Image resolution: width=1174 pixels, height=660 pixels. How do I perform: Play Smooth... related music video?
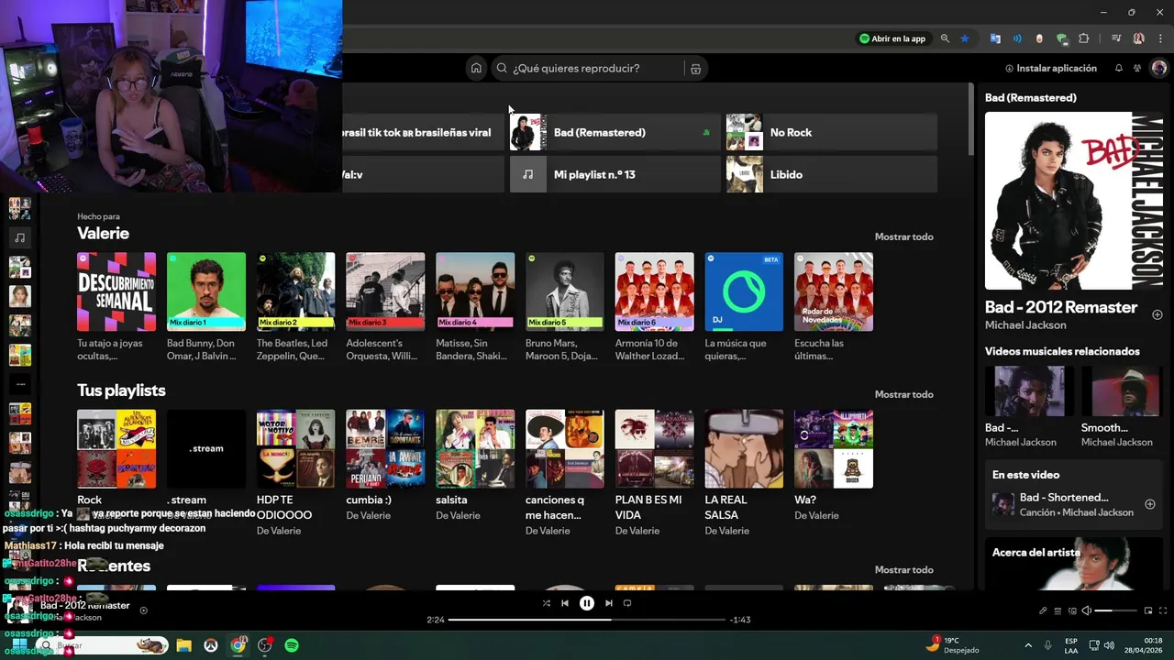(x=1121, y=391)
